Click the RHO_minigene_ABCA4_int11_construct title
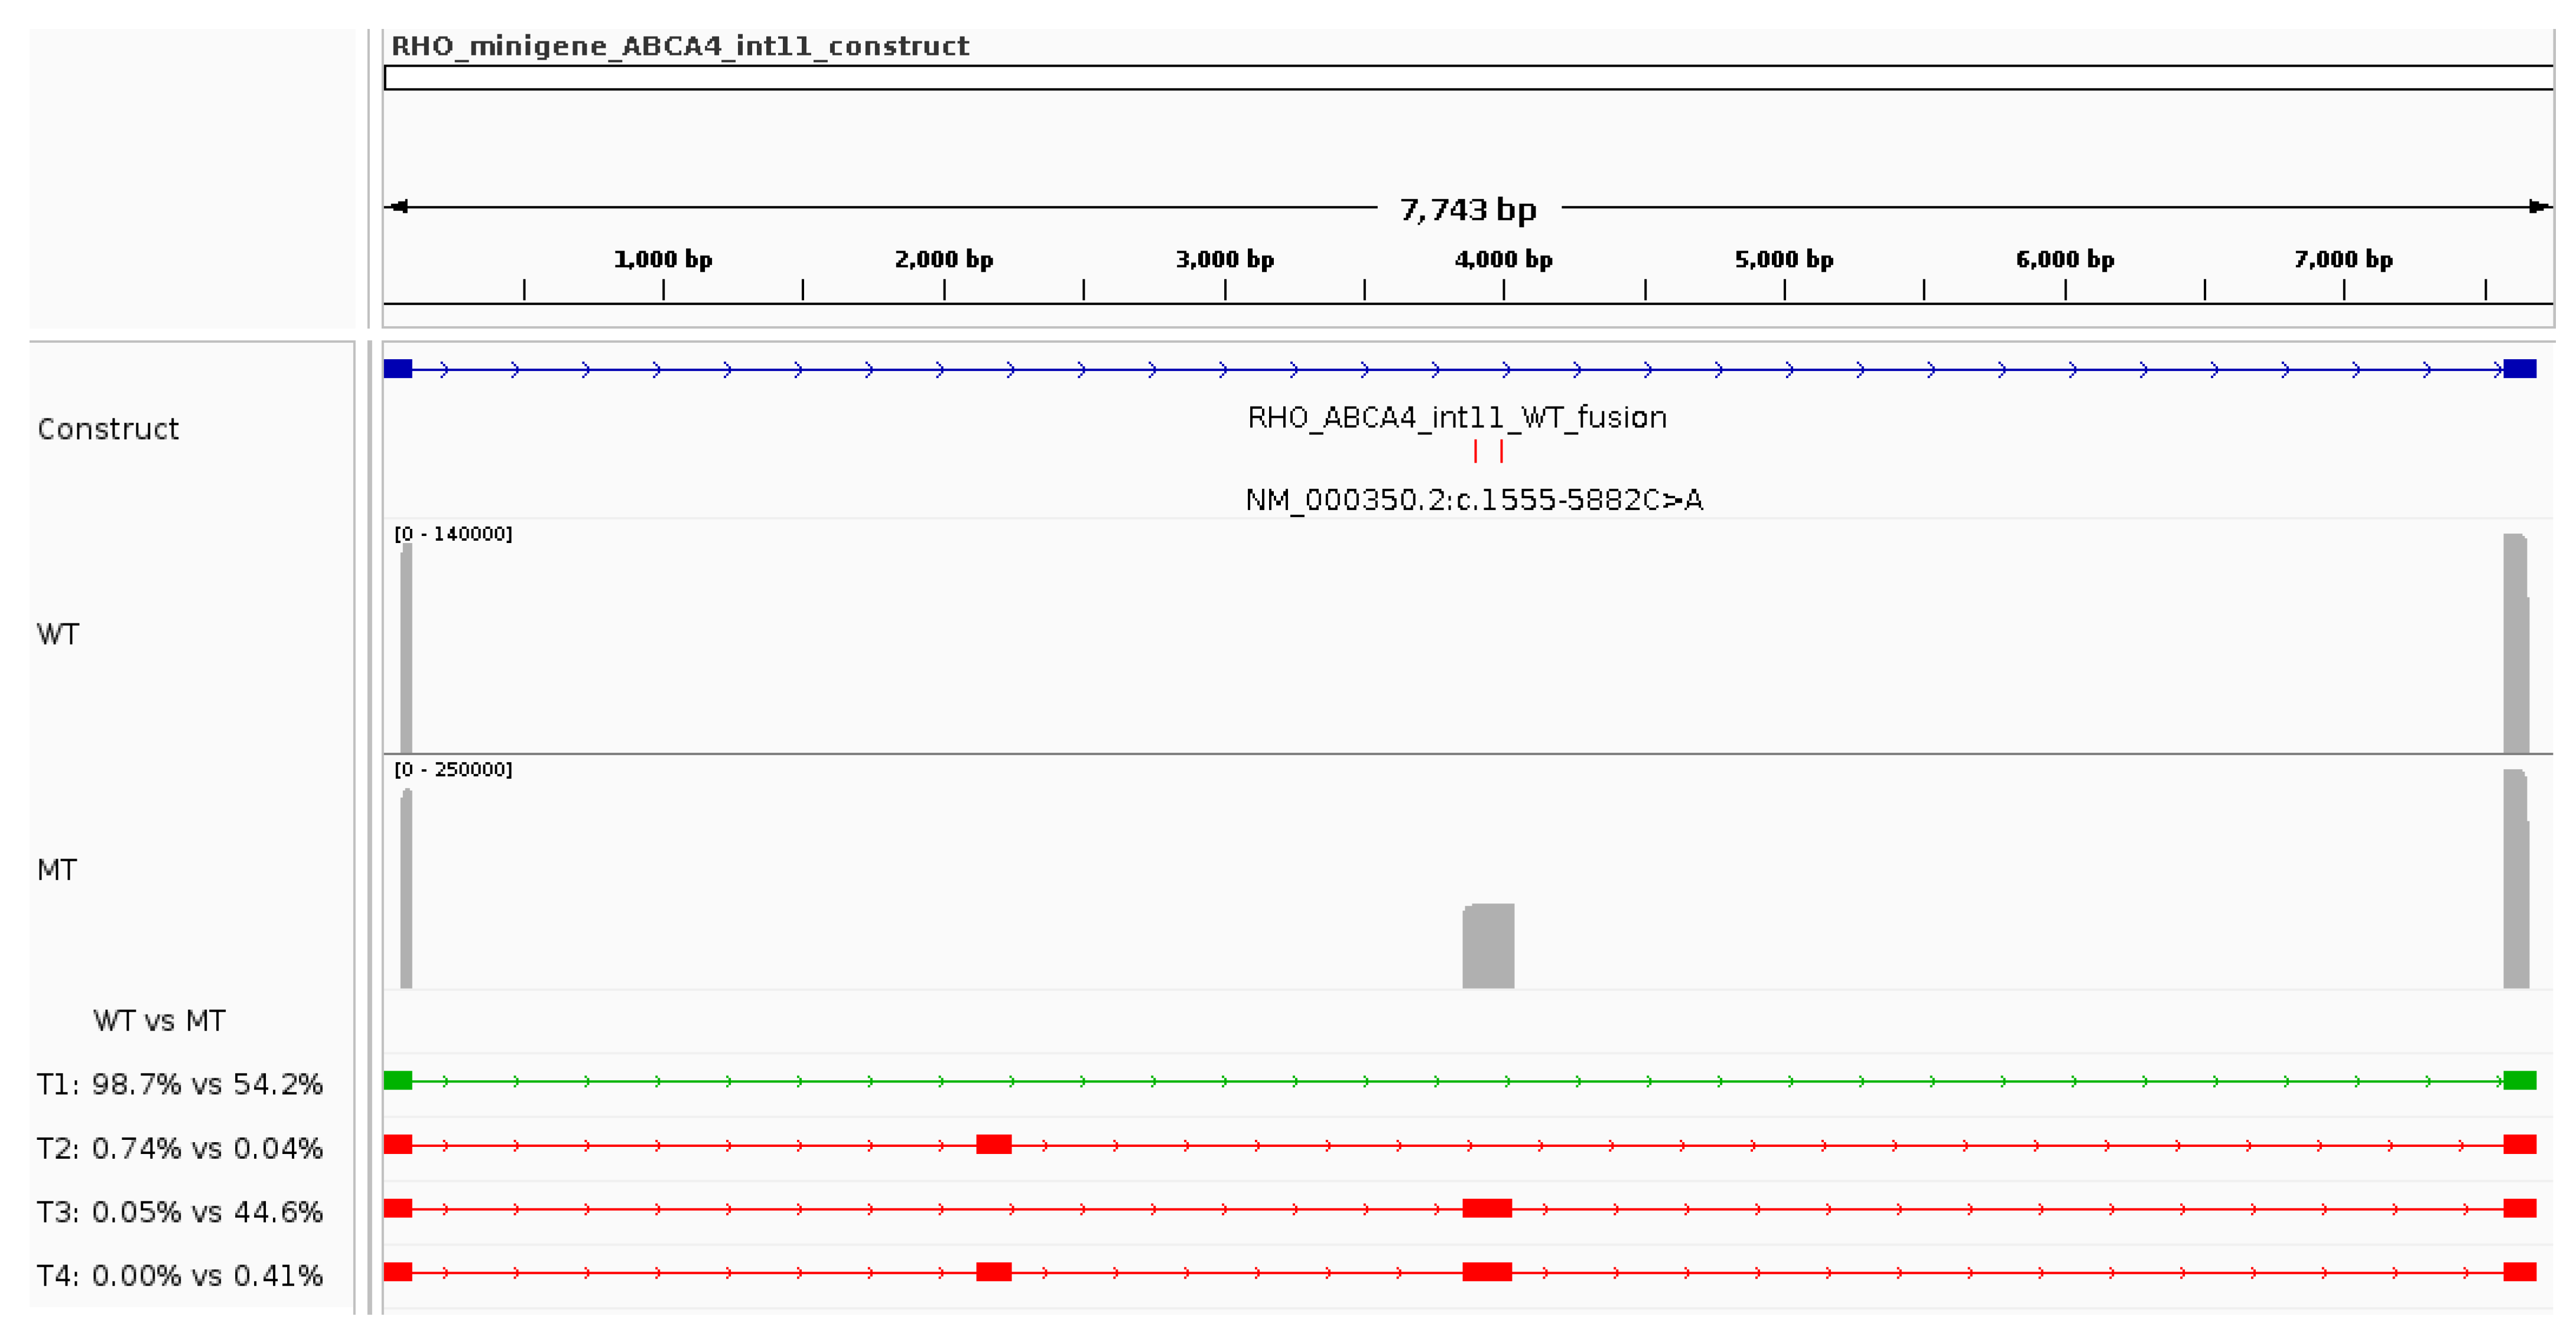 click(680, 46)
